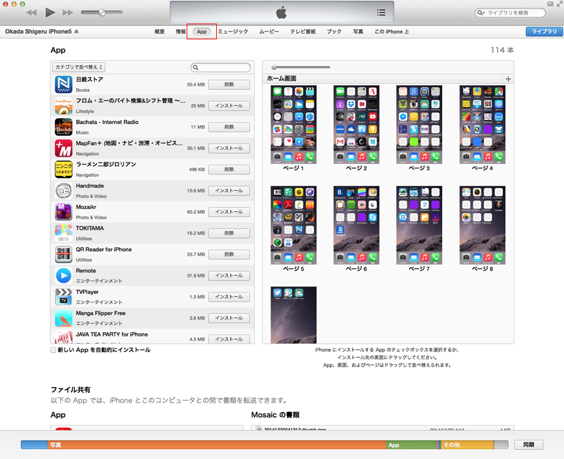This screenshot has height=459, width=564.
Task: Click the TVPlayer app icon
Action: [x=64, y=297]
